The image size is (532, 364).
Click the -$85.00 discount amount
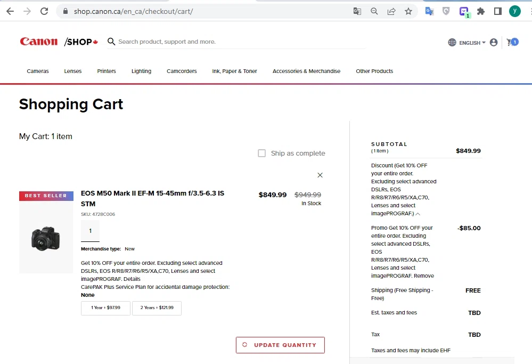(x=469, y=228)
